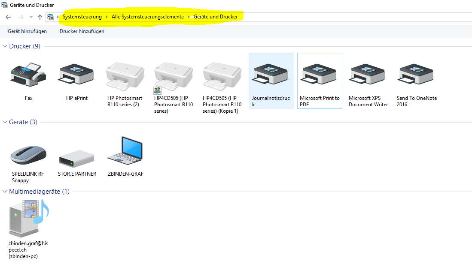Screen dimensions: 472x279
Task: Select the ZBINDEN-GRAF laptop icon
Action: pos(125,151)
